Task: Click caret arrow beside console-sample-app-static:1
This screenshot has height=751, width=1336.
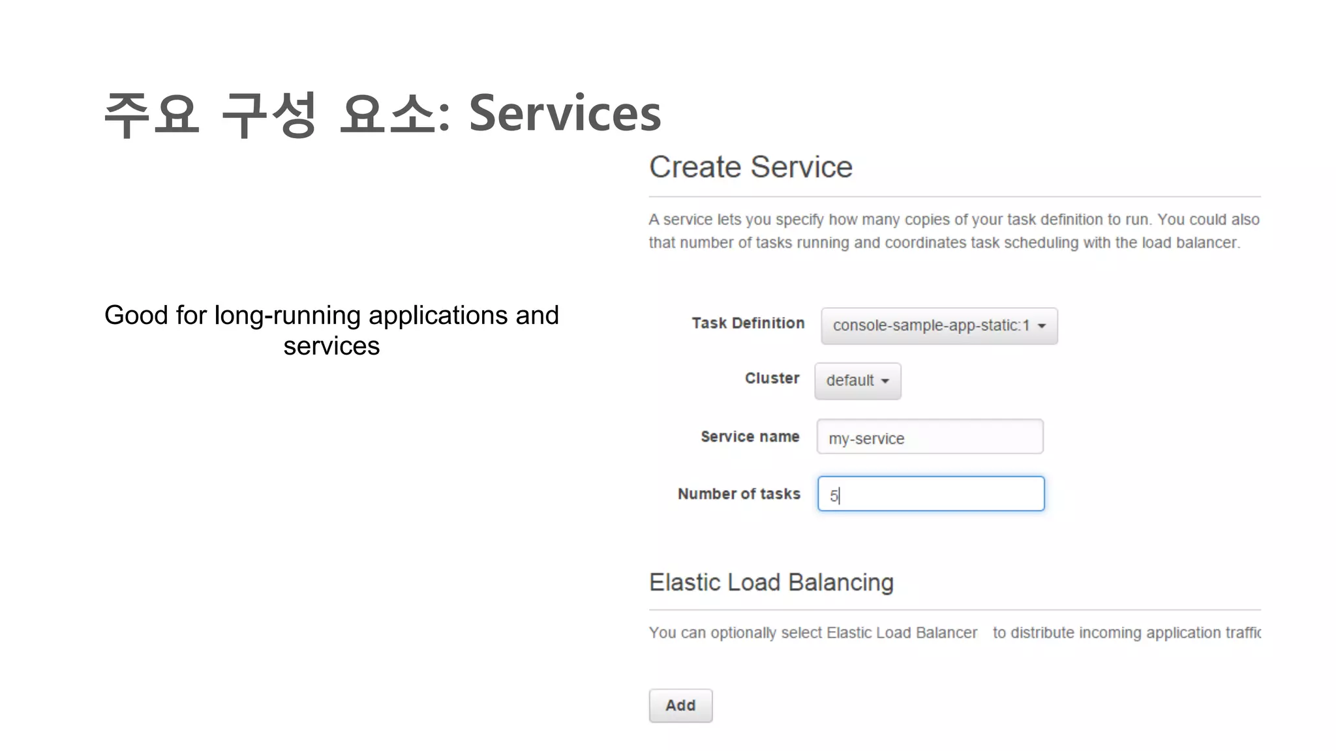Action: [1042, 326]
